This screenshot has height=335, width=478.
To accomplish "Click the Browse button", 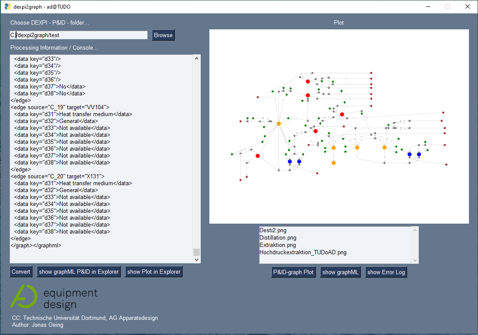I will 163,35.
